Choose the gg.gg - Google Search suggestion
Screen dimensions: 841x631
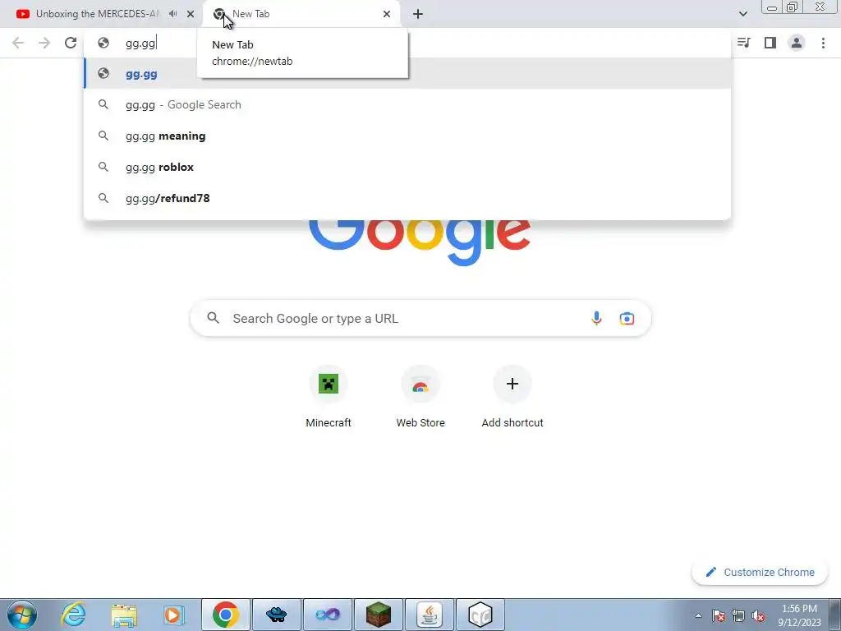point(407,104)
